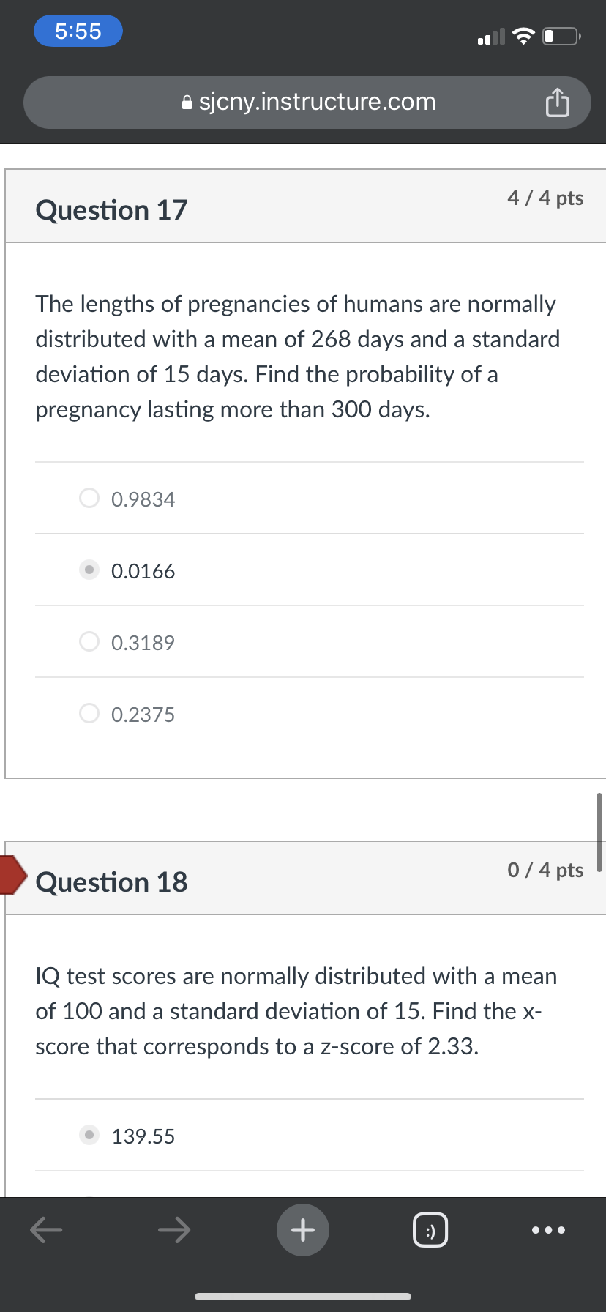Viewport: 606px width, 1312px height.
Task: Tap the 5:55 time pill
Action: click(x=78, y=31)
